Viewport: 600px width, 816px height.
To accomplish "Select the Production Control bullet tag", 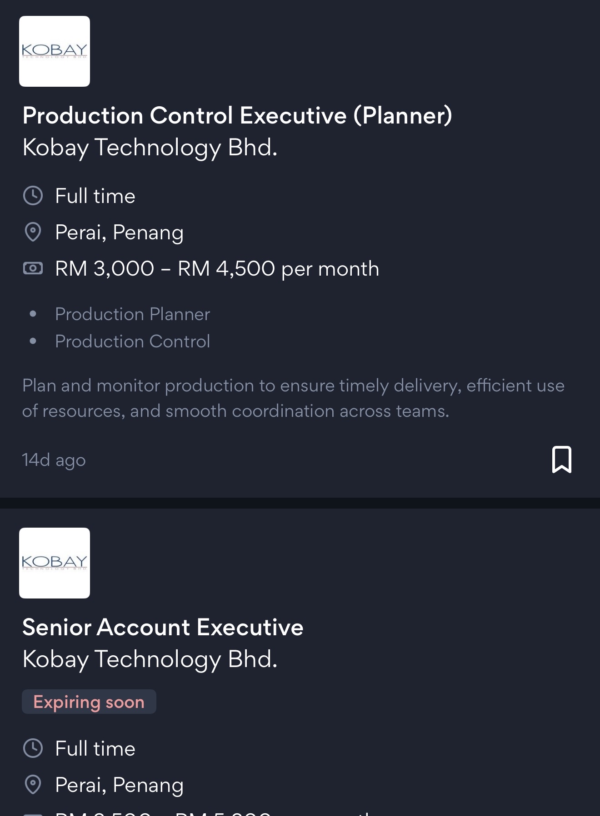I will [x=132, y=341].
